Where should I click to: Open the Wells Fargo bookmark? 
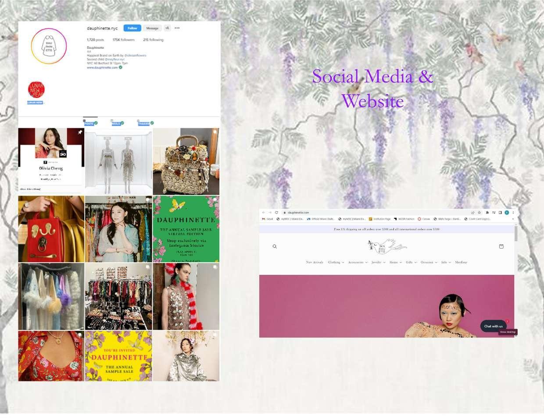[x=447, y=219]
